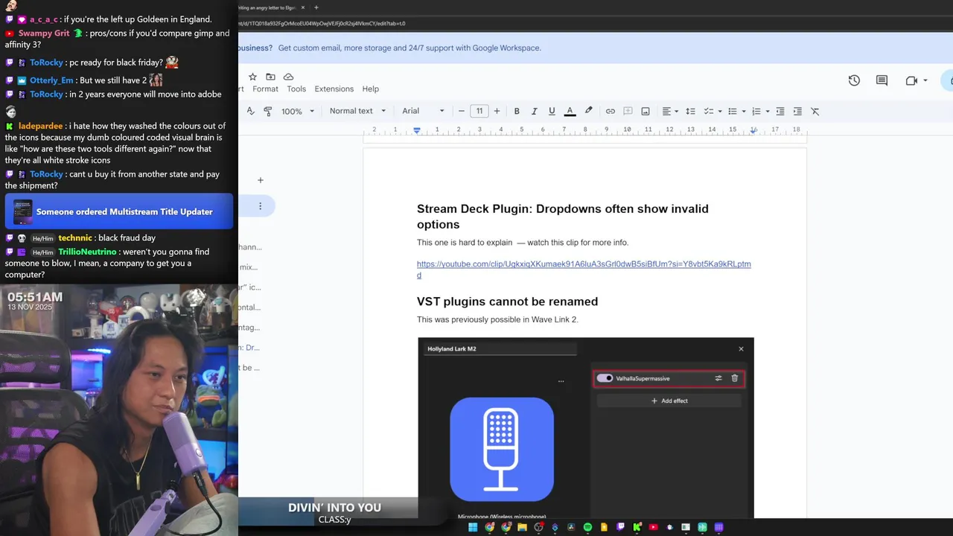Toggle underline formatting
This screenshot has height=536, width=953.
(552, 111)
